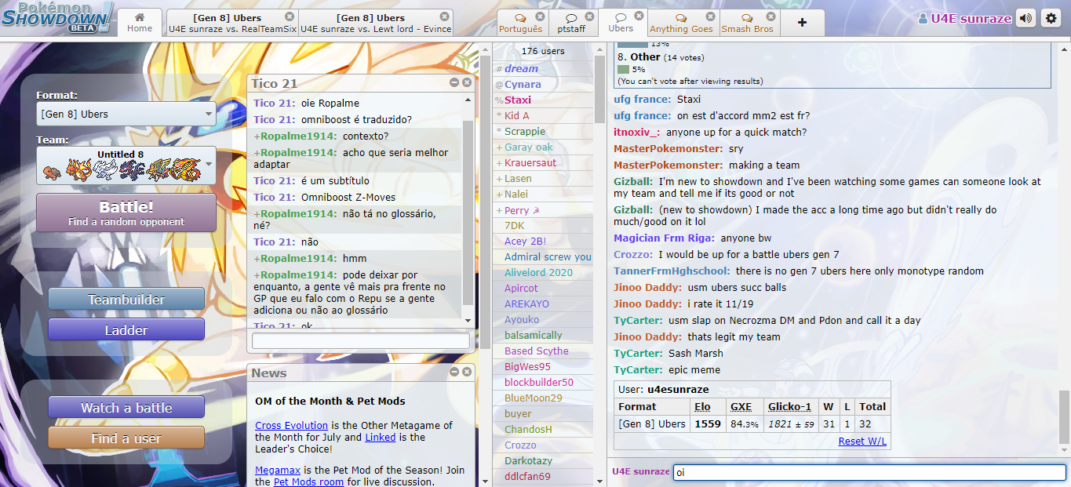Open the sound volume icon

pyautogui.click(x=1025, y=19)
